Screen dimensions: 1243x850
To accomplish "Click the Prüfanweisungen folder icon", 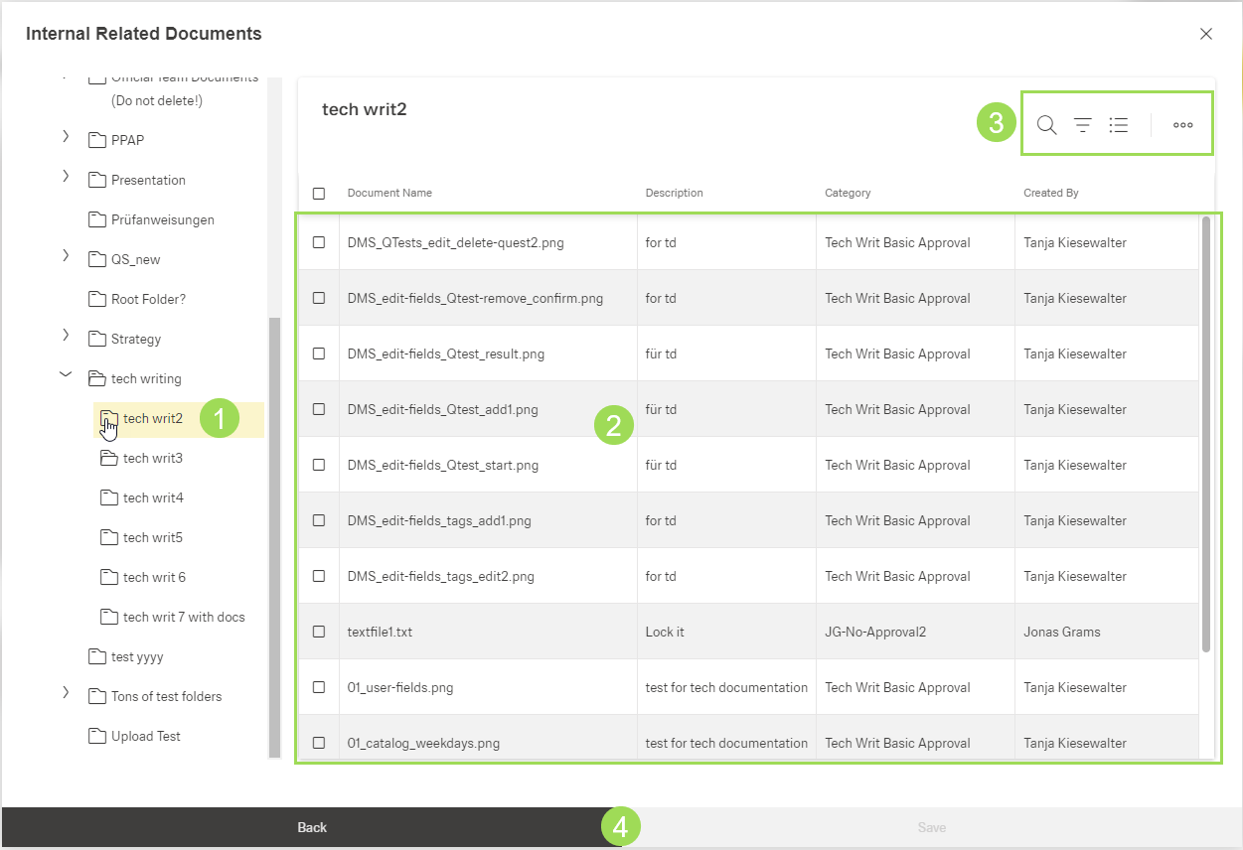I will click(96, 219).
